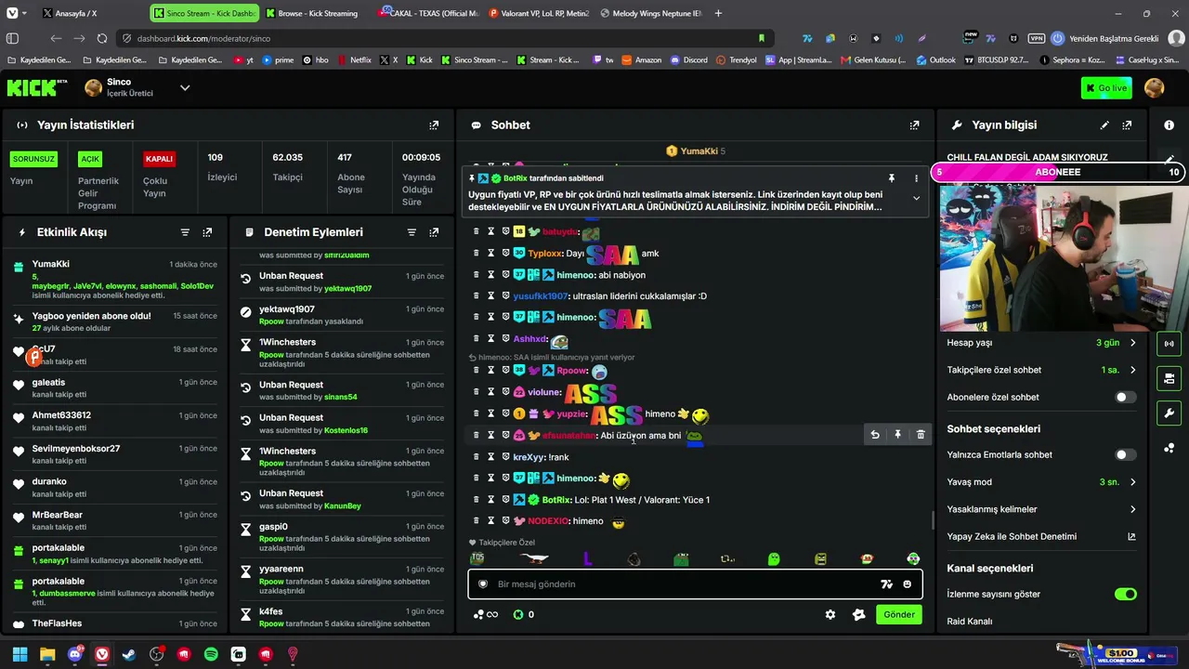Open Raid Kanalı option
The image size is (1189, 669).
[970, 621]
